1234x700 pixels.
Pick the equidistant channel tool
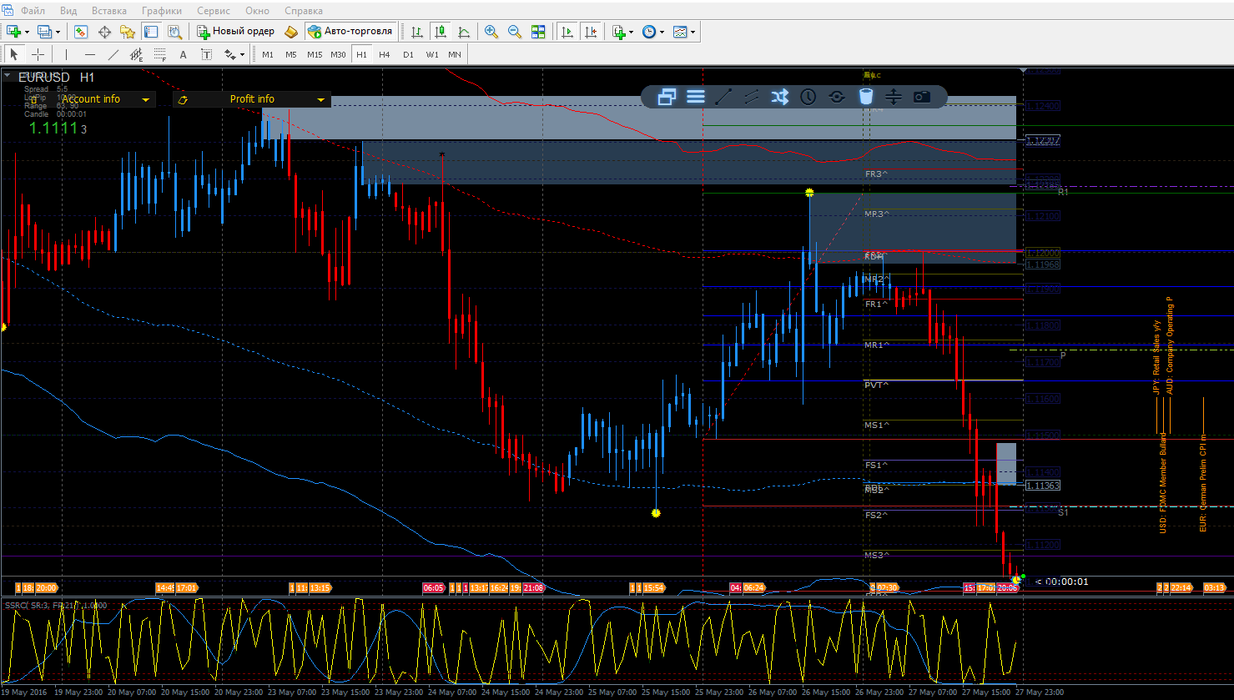(x=137, y=54)
